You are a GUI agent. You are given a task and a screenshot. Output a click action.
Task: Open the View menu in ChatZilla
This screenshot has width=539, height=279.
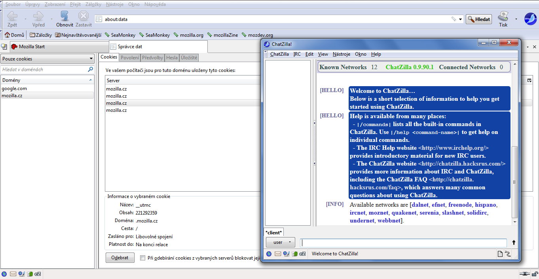click(x=323, y=54)
